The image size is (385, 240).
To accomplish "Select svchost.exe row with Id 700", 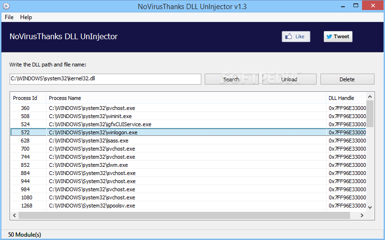I will click(188, 149).
